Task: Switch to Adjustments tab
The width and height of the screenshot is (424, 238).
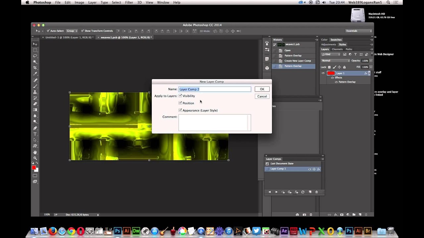Action: [x=328, y=44]
